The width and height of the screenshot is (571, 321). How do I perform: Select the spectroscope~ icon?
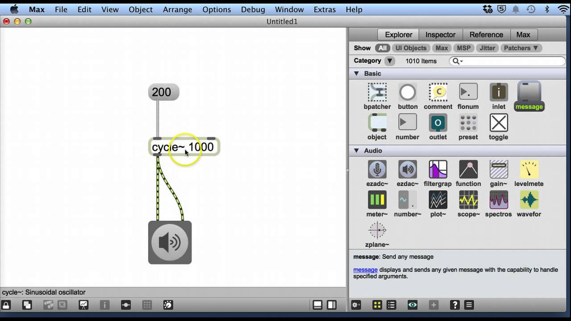(x=498, y=200)
